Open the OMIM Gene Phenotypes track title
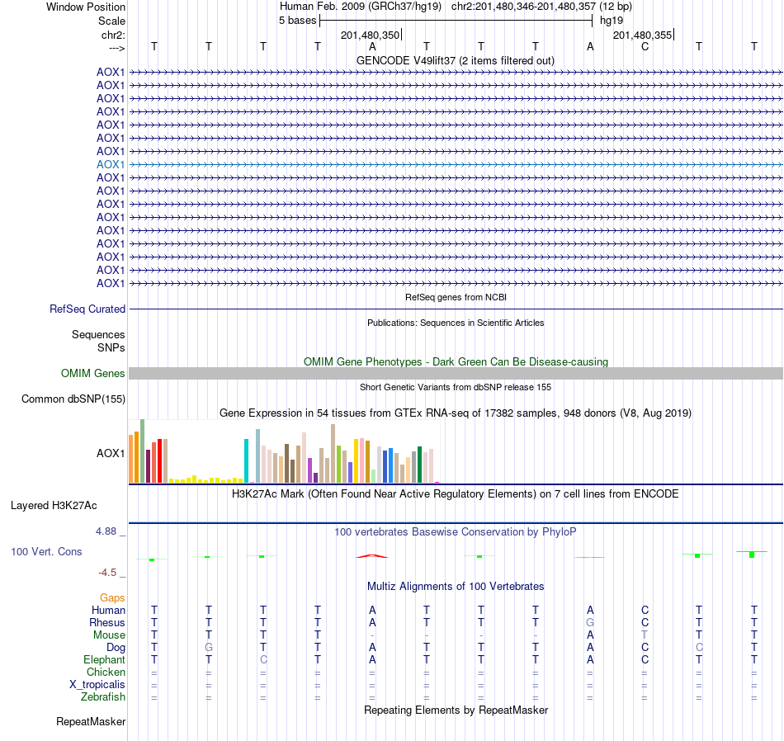The image size is (784, 741). click(456, 361)
